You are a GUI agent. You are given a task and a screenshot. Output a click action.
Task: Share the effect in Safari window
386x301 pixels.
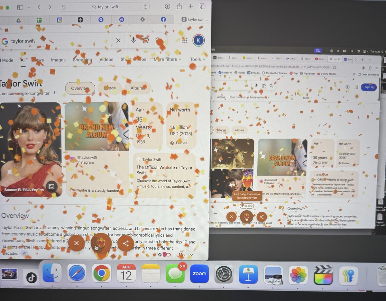pyautogui.click(x=126, y=243)
